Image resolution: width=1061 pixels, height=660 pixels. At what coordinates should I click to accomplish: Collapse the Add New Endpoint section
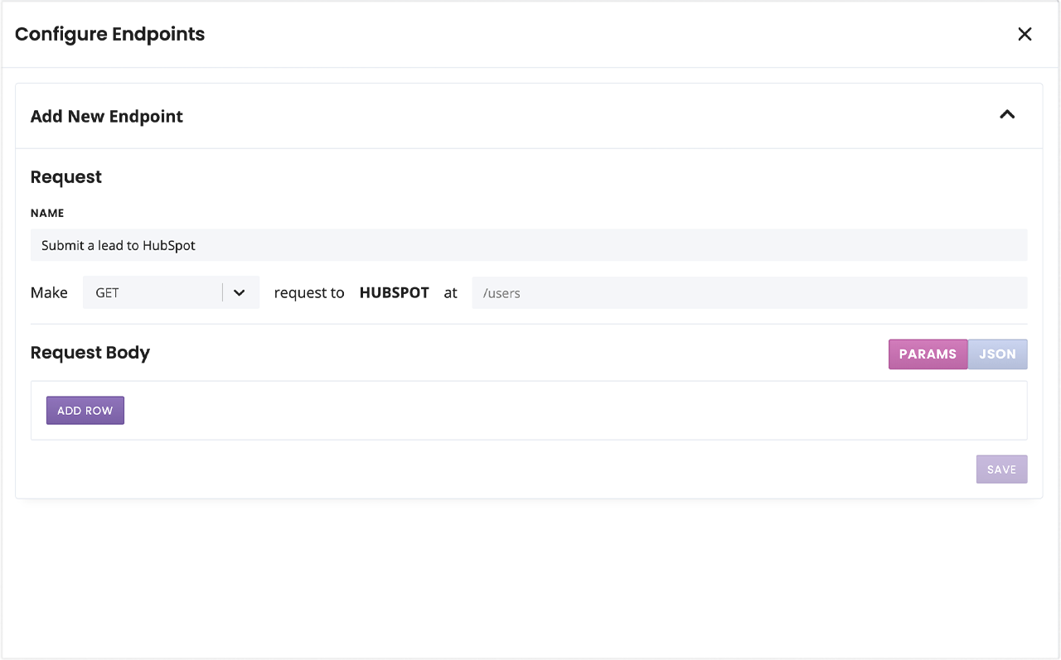[x=1007, y=115]
